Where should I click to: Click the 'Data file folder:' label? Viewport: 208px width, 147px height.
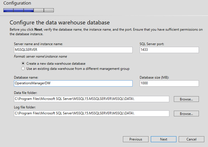pyautogui.click(x=26, y=93)
